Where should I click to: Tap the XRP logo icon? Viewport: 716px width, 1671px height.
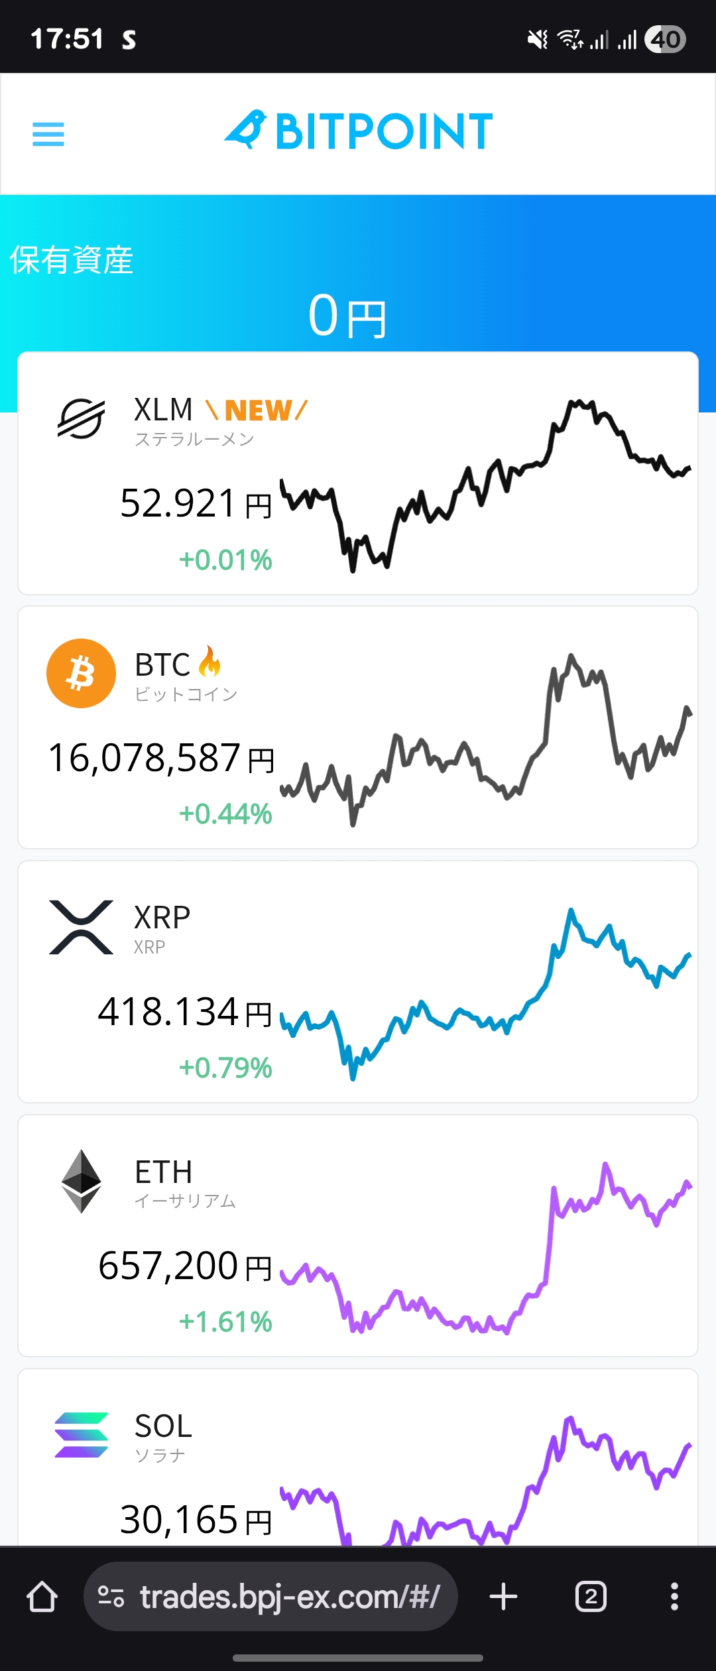coord(81,927)
